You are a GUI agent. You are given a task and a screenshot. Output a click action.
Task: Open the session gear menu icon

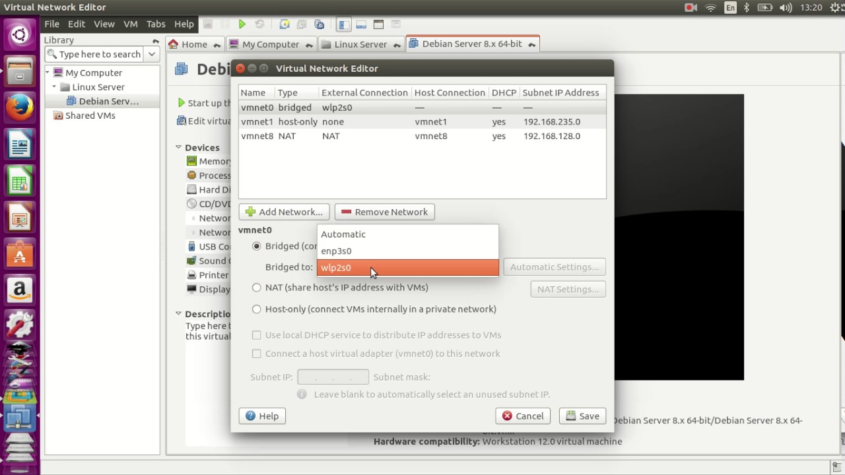click(834, 7)
